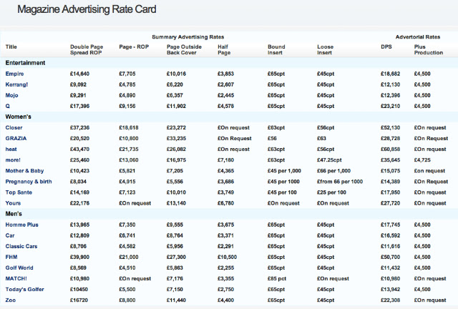Open the MATCH! magazine link
The width and height of the screenshot is (458, 309).
[x=16, y=279]
